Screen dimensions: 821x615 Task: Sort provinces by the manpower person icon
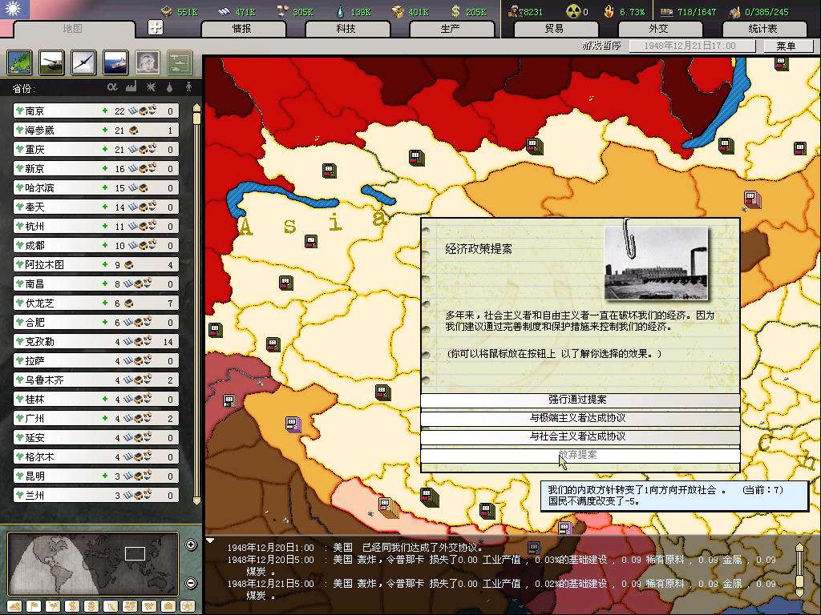click(x=189, y=86)
